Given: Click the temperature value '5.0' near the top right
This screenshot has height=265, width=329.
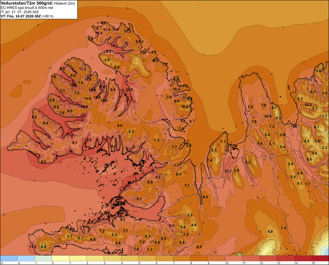Looking at the screenshot, I should coord(318,71).
